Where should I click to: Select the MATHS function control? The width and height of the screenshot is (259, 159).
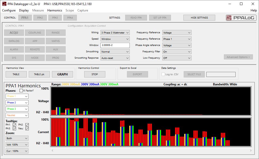55,41
